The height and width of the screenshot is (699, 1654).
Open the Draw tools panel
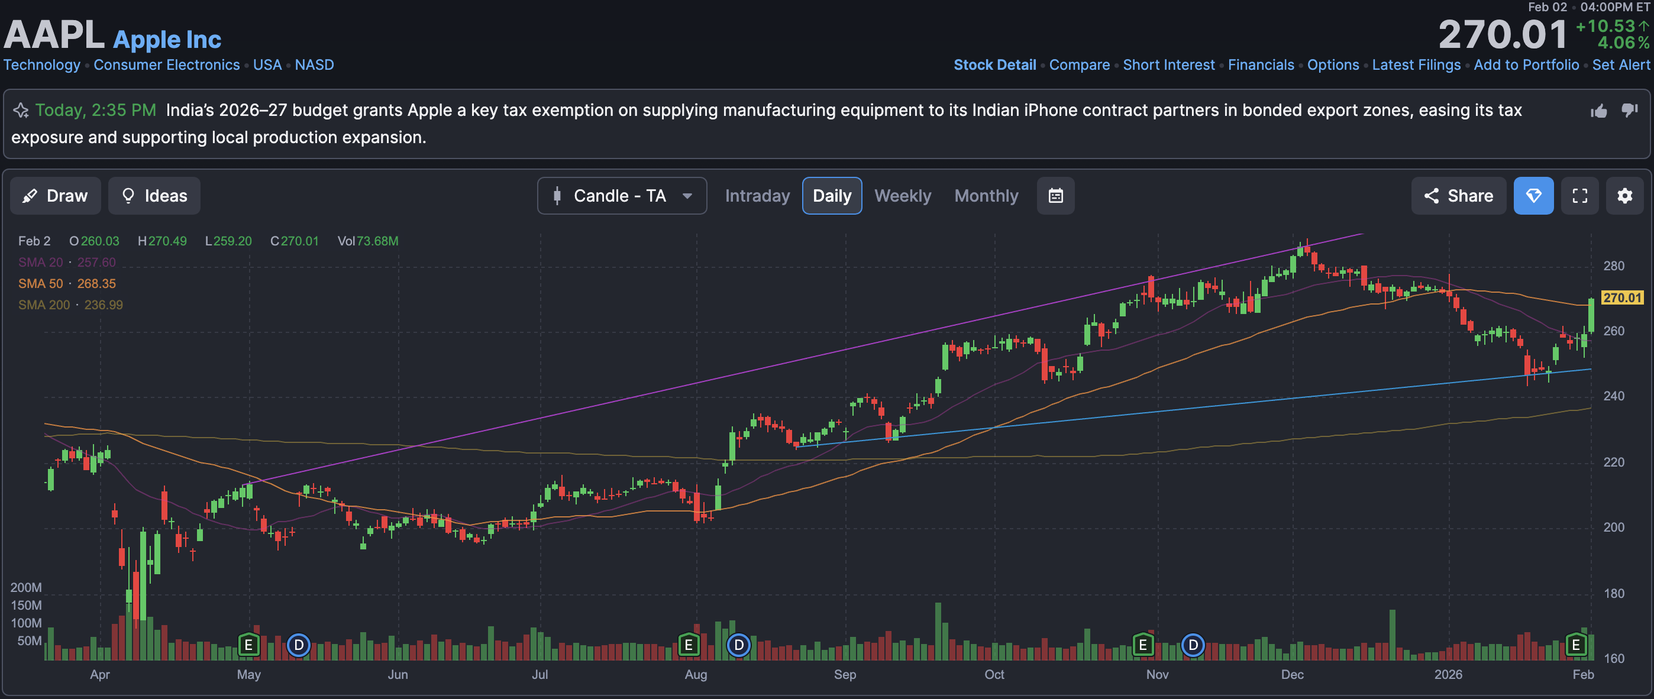point(55,196)
